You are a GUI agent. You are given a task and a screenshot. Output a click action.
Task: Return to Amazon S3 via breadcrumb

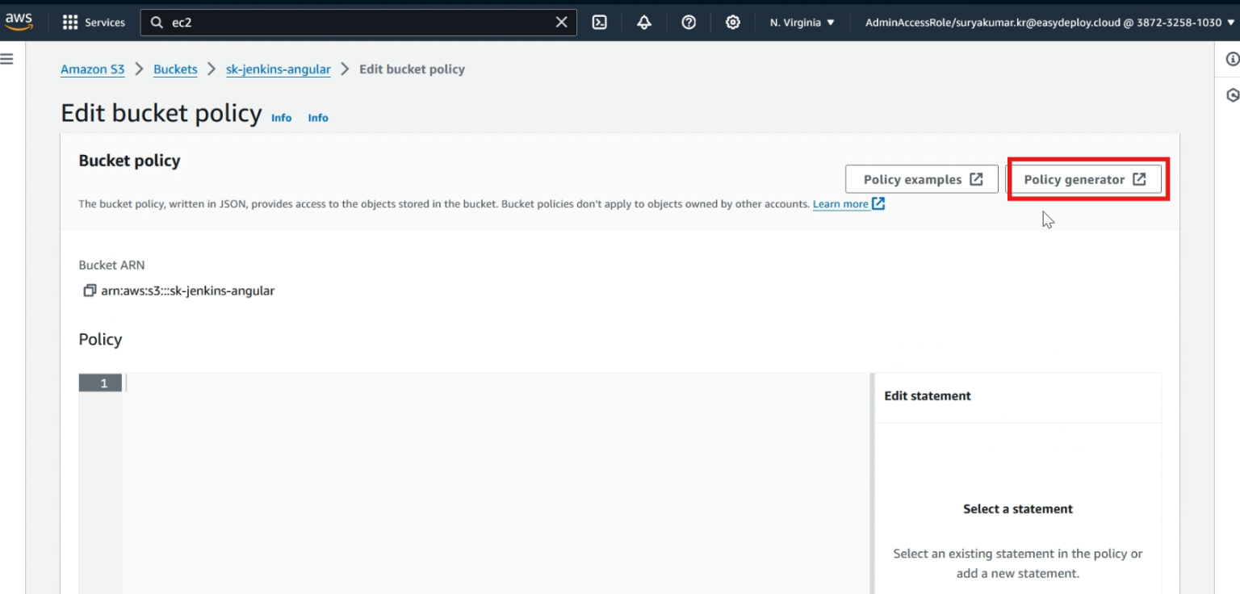pos(92,69)
